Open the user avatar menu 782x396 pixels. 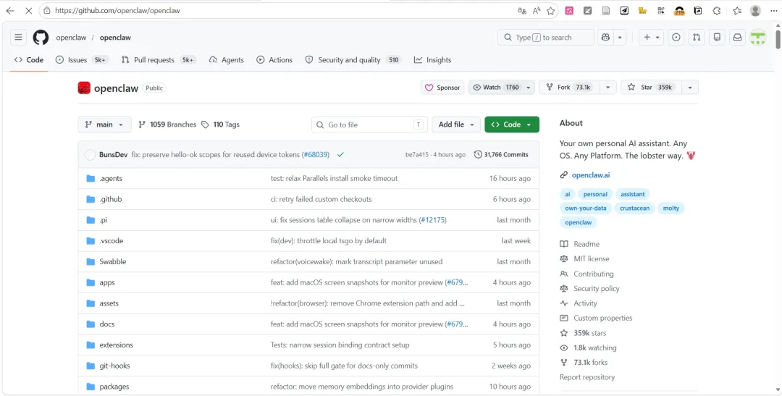757,38
